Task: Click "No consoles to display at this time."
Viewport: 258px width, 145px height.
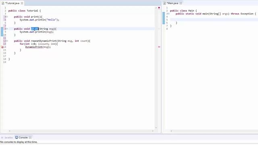Action: [19, 142]
